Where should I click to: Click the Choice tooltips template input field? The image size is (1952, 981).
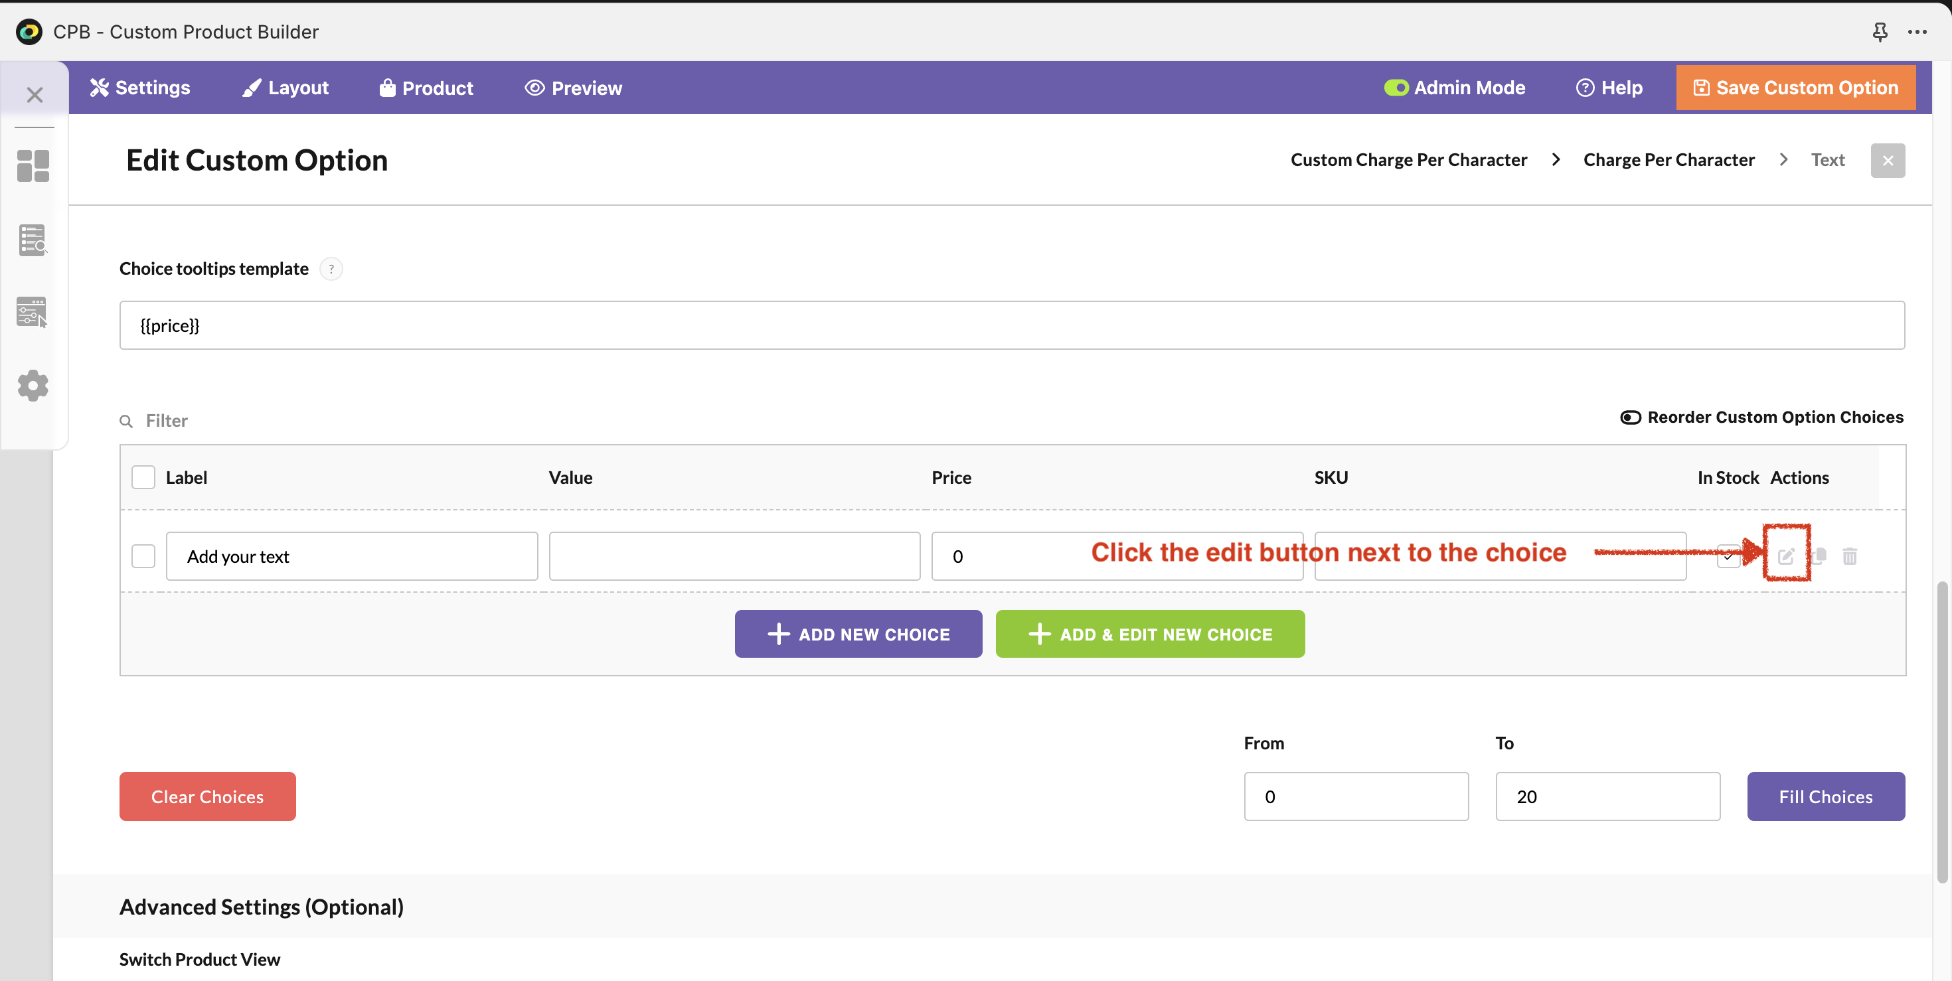[1012, 326]
